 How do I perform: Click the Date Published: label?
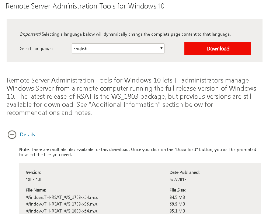point(185,172)
